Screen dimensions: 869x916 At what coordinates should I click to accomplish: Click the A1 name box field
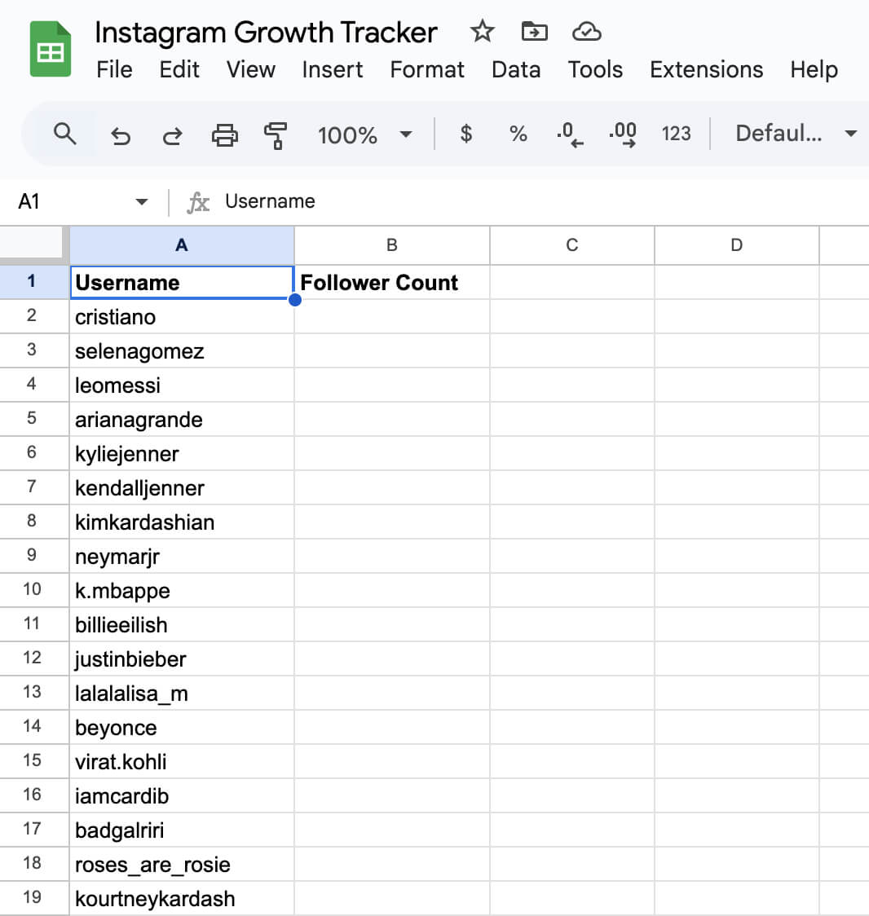pyautogui.click(x=83, y=202)
